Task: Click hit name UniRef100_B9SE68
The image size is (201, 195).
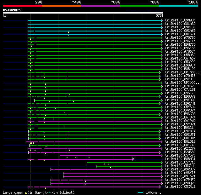Action: pyautogui.click(x=180, y=48)
